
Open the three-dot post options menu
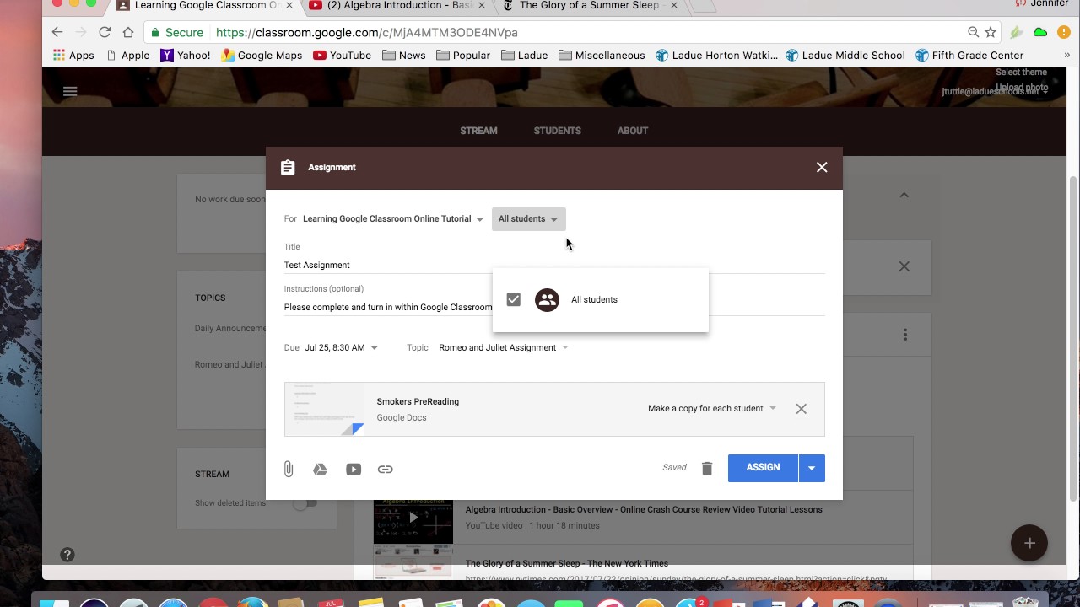[x=905, y=335]
